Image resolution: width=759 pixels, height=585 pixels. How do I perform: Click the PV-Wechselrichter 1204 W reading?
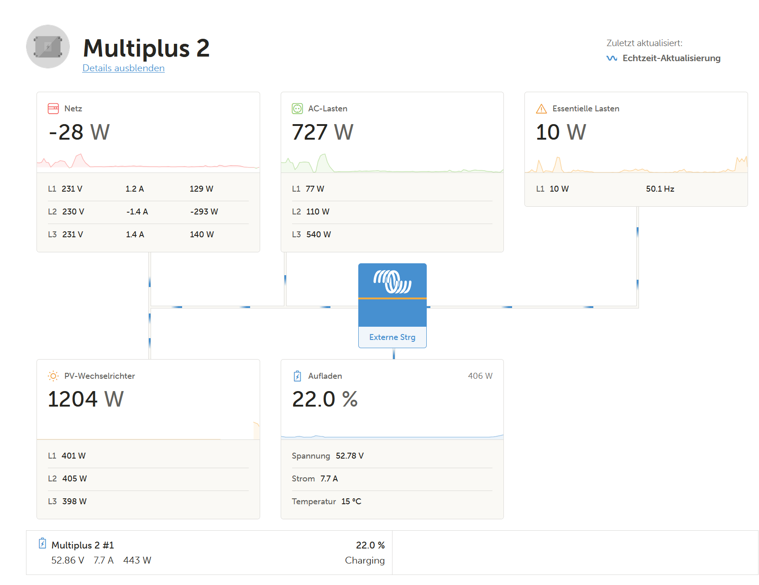point(86,399)
